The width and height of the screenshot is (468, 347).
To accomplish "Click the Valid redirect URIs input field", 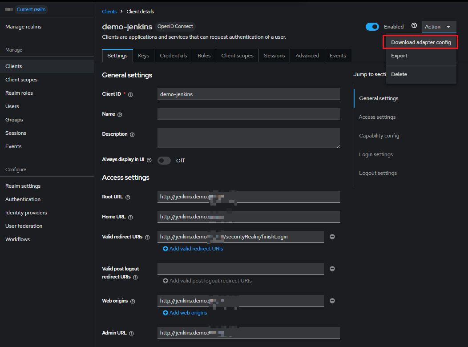I will (x=241, y=237).
